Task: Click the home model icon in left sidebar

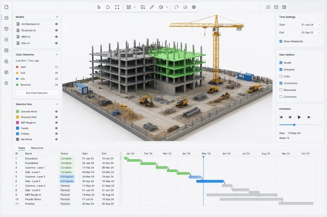Action: 7,18
